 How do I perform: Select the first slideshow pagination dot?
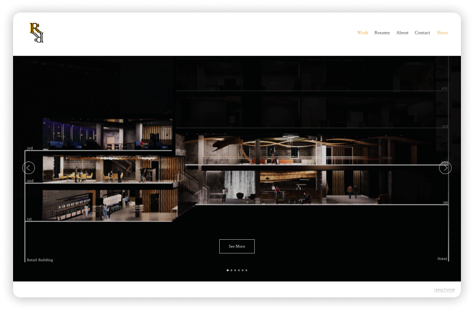pyautogui.click(x=227, y=270)
